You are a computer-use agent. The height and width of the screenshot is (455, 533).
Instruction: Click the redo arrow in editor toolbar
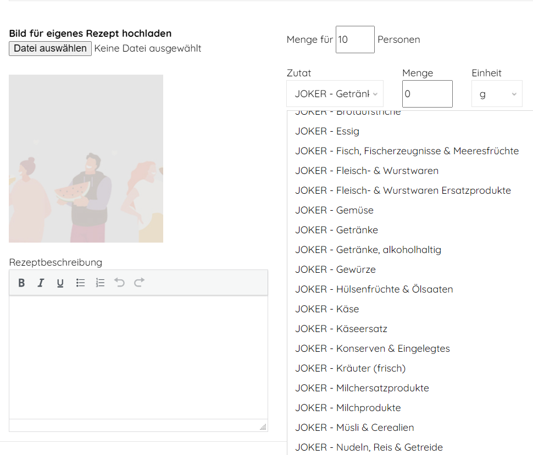pyautogui.click(x=139, y=283)
